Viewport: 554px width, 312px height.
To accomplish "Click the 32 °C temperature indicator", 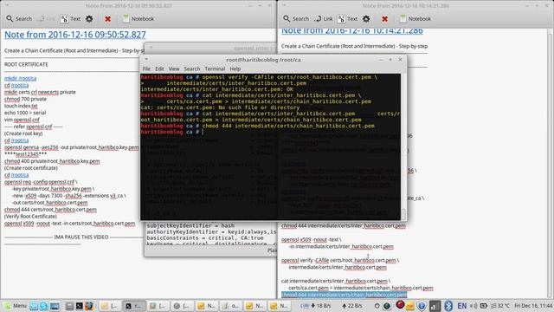I will coord(500,306).
